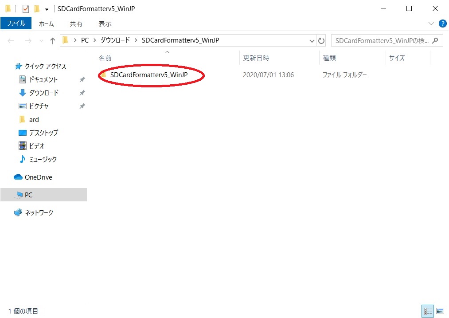The width and height of the screenshot is (449, 318).
Task: Sort by the 更新日時 column header
Action: click(x=256, y=58)
